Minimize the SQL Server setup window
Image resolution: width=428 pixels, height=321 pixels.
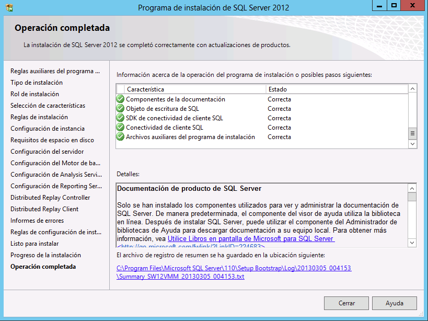coord(379,5)
